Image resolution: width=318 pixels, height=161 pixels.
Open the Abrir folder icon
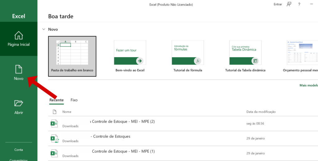click(19, 103)
